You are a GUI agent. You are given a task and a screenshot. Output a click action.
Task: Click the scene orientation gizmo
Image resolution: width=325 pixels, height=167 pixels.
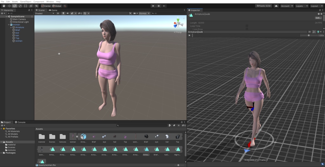pyautogui.click(x=178, y=23)
